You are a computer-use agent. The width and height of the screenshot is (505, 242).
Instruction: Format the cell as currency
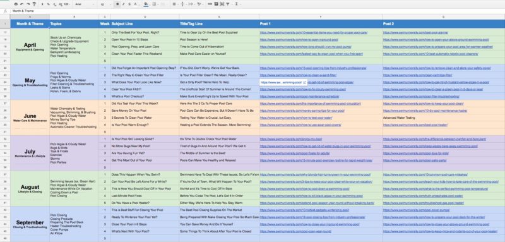pyautogui.click(x=42, y=4)
